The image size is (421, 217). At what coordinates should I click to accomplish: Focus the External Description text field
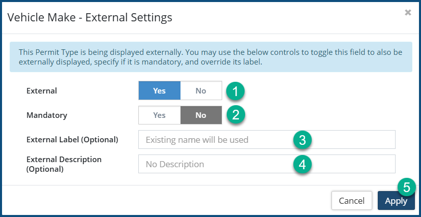coord(214,164)
